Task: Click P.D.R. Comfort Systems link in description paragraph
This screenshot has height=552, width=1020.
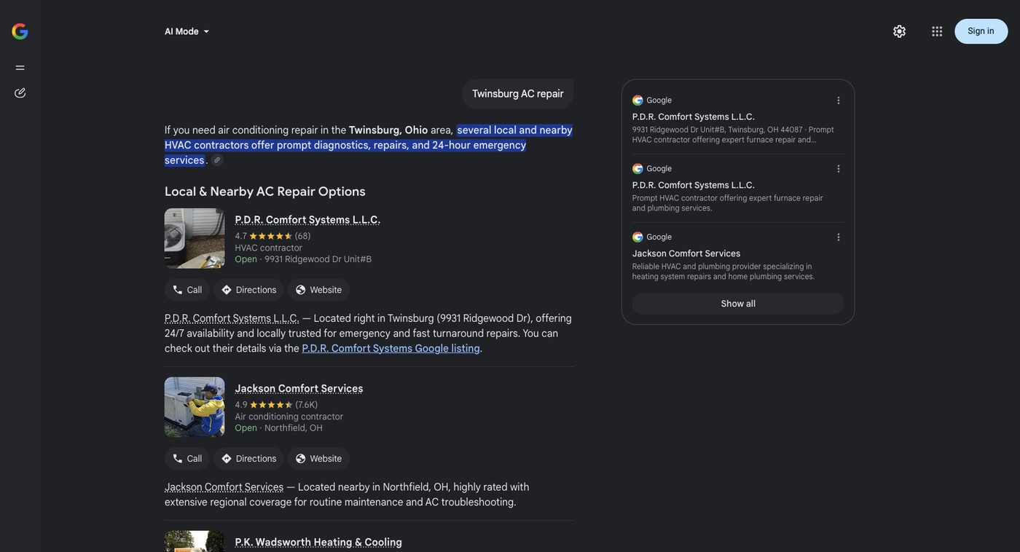Action: pos(232,318)
